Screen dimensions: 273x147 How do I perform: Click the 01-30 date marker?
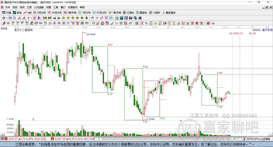coord(252,33)
